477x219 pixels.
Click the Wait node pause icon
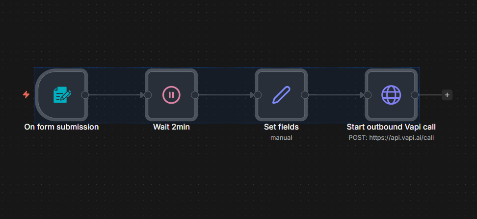(171, 95)
